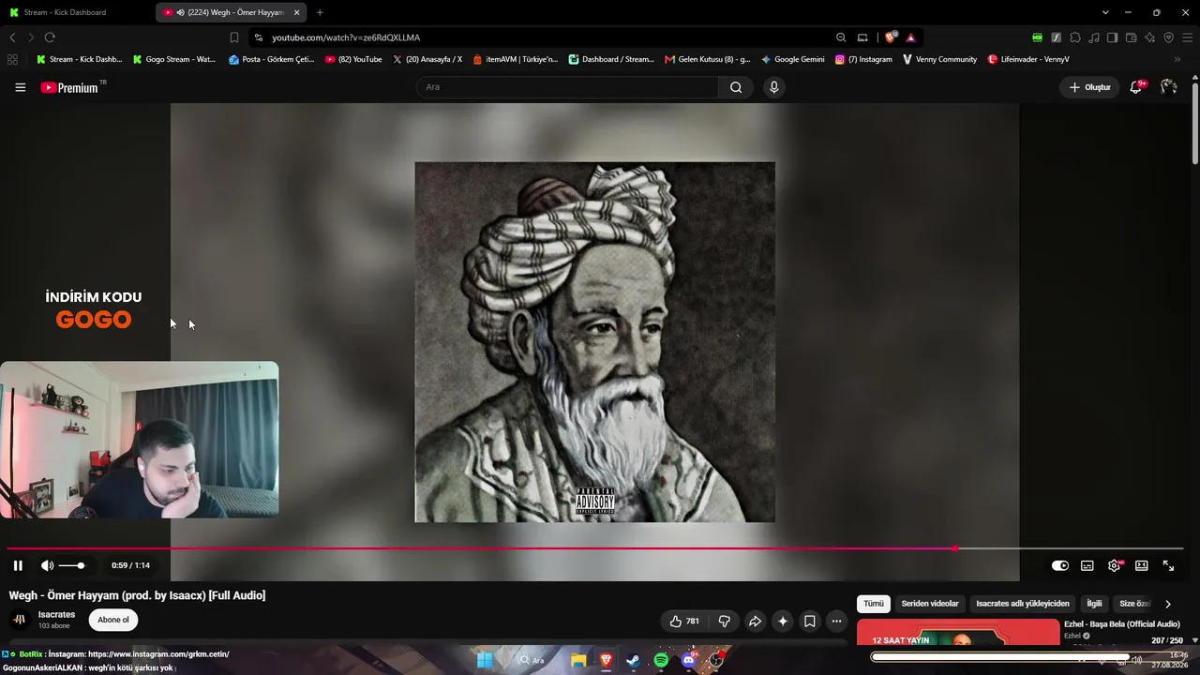This screenshot has height=675, width=1200.
Task: Click the Oluştur create button
Action: pyautogui.click(x=1090, y=87)
